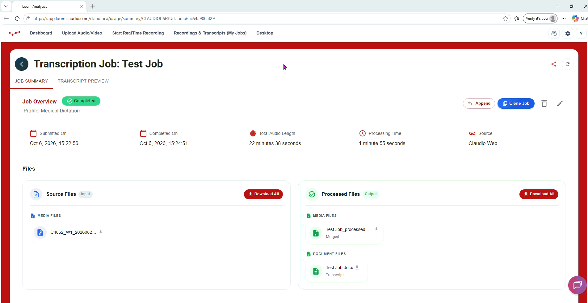Open the browser tab search dropdown
The height and width of the screenshot is (303, 588).
pos(6,6)
